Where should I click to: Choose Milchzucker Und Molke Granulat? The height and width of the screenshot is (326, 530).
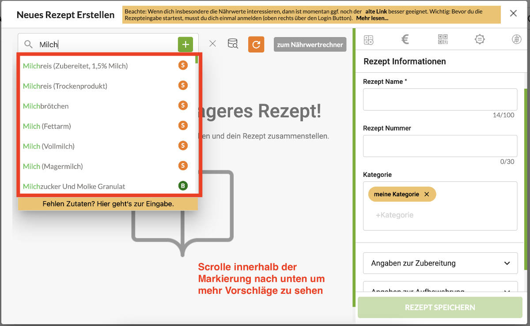[x=74, y=187]
